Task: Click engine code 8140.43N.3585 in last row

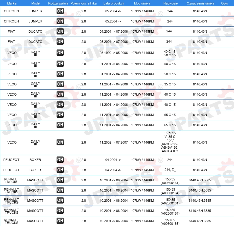Action: tap(200, 221)
